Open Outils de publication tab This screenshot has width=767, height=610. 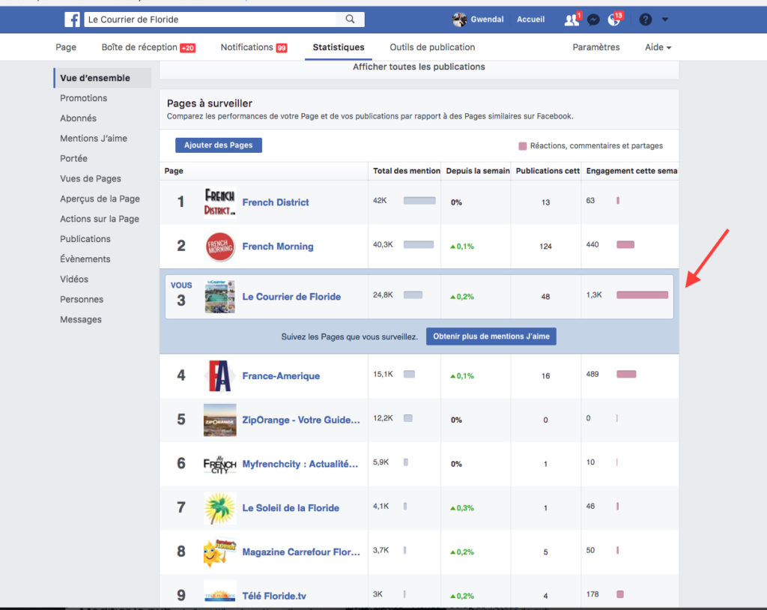pyautogui.click(x=432, y=47)
